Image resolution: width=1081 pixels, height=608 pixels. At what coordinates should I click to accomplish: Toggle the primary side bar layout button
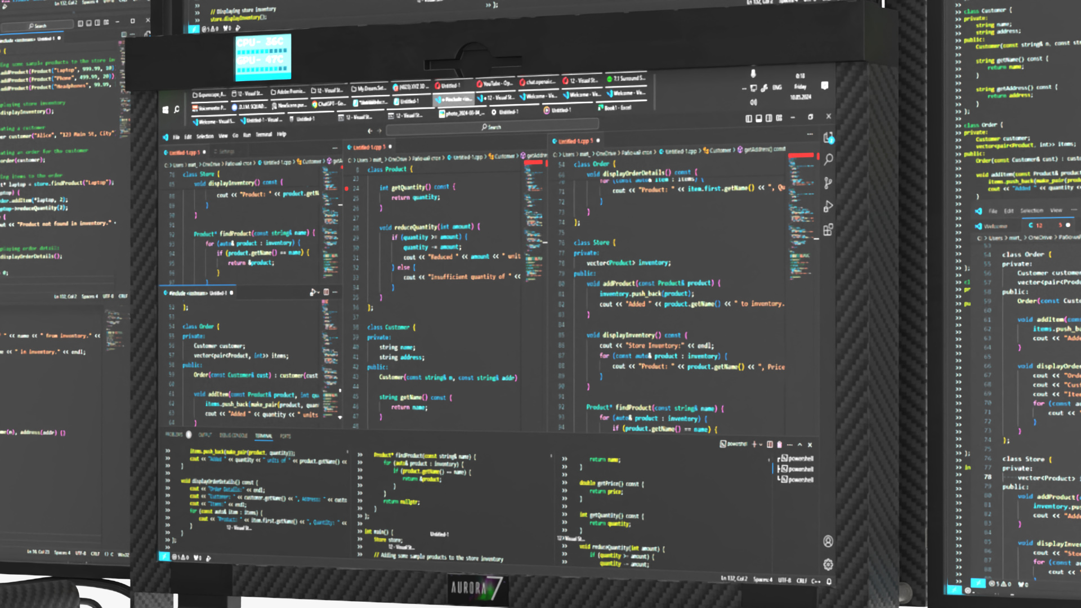pyautogui.click(x=749, y=118)
